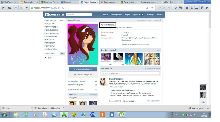Image resolution: width=220 pixels, height=122 pixels.
Task: Go back with the browser back arrow
Action: (16, 8)
